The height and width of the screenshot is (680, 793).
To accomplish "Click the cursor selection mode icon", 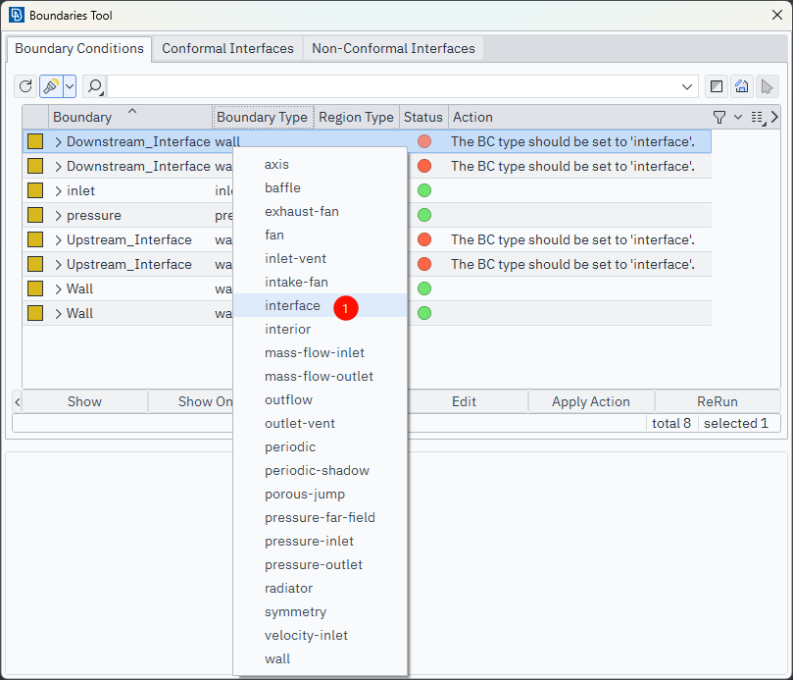I will click(768, 86).
